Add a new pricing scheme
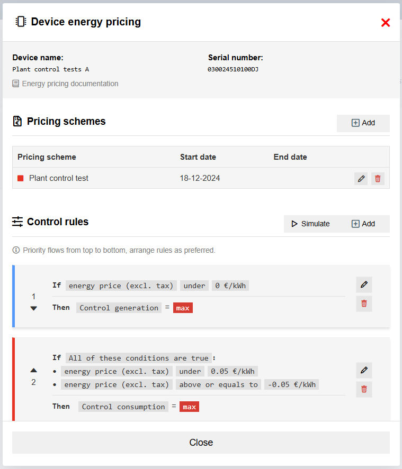Screen dimensions: 402x469 coord(363,123)
